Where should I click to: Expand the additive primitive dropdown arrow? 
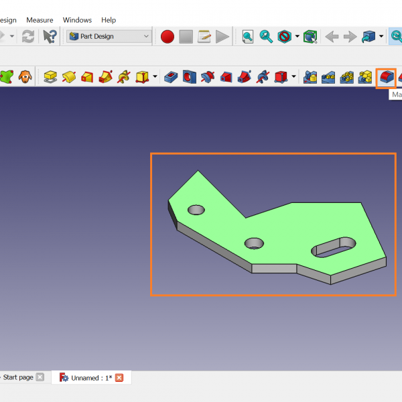(x=155, y=77)
